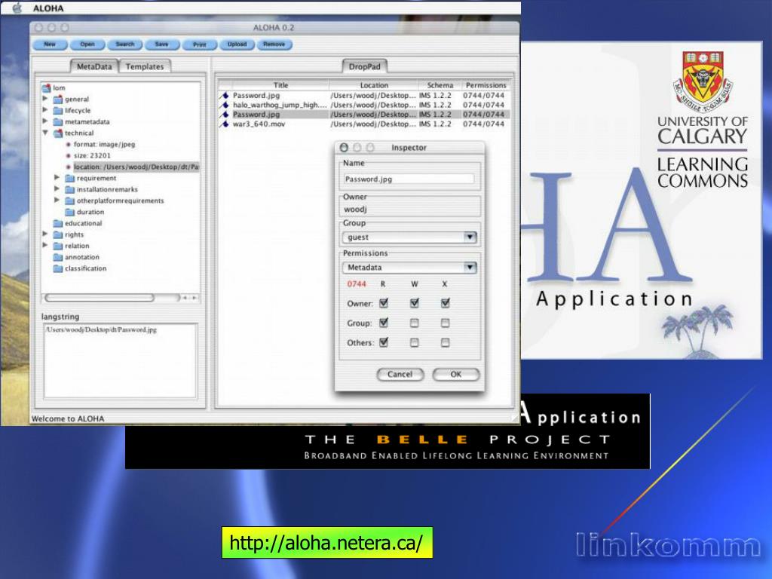Expand the lifecycle tree node
The width and height of the screenshot is (772, 579).
pos(45,110)
